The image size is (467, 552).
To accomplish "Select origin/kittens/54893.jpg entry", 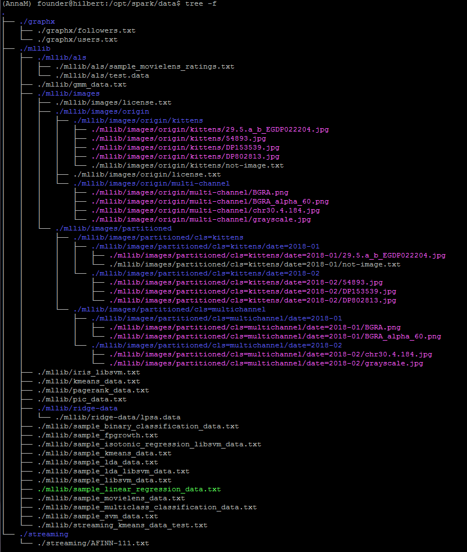I will 178,138.
